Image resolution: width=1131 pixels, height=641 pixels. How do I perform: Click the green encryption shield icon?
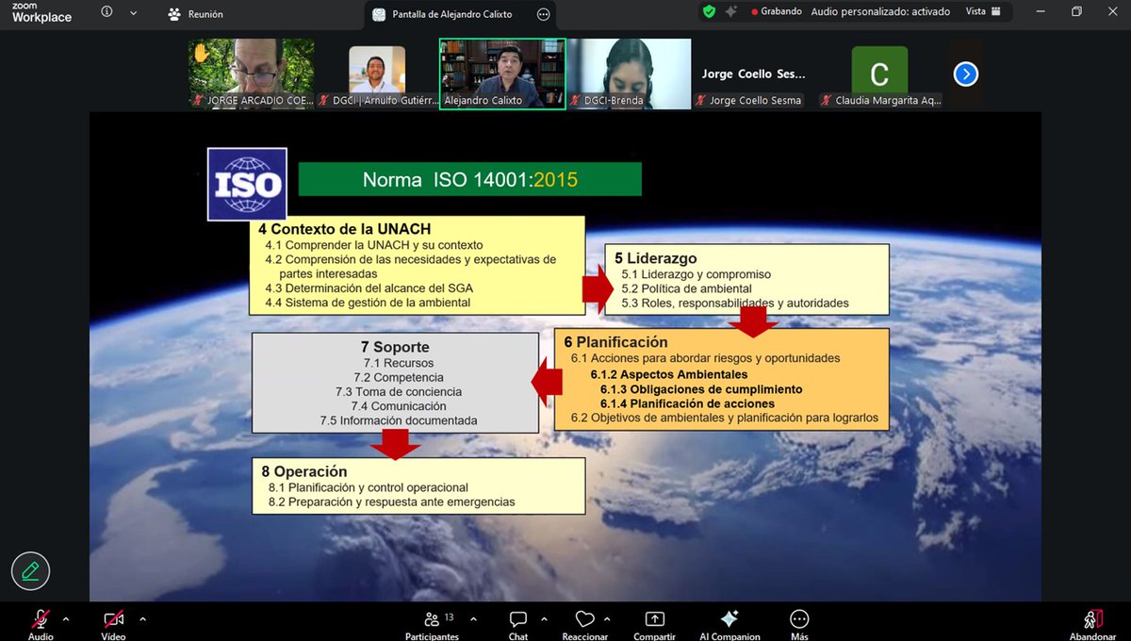tap(709, 11)
